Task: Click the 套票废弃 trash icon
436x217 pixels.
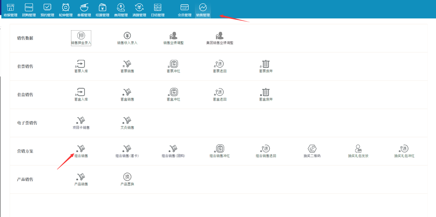Action: [x=266, y=64]
